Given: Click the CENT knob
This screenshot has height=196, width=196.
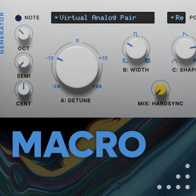Looking at the screenshot, I should (x=23, y=89).
